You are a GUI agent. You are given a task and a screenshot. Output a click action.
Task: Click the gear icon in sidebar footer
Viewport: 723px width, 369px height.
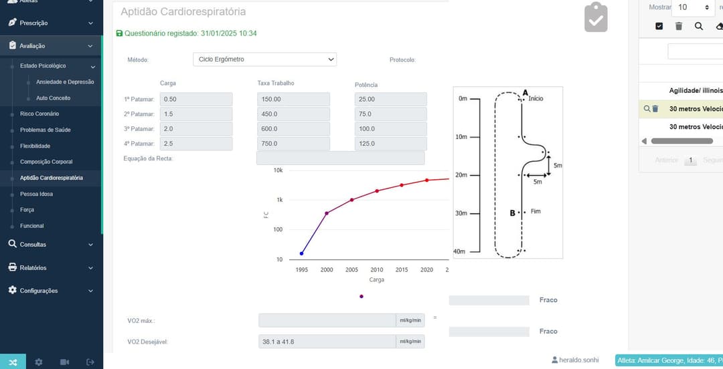(x=39, y=362)
